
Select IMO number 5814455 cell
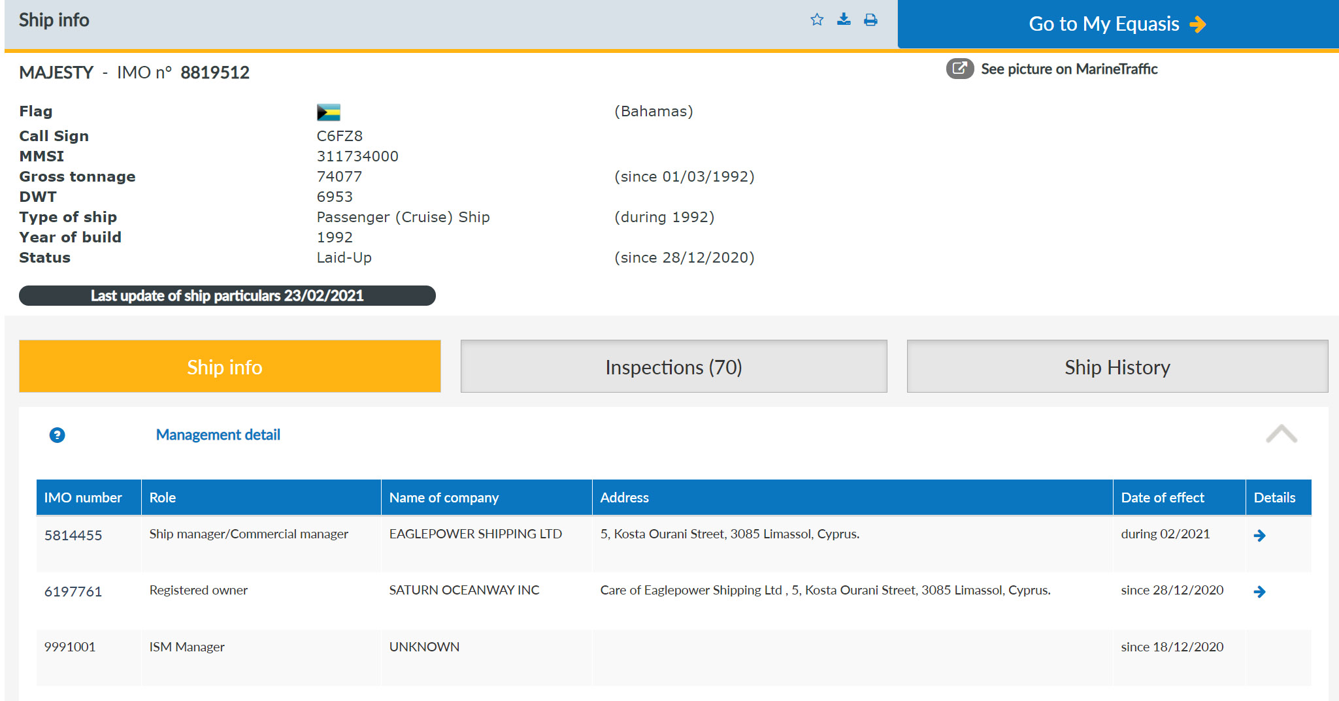pyautogui.click(x=73, y=536)
